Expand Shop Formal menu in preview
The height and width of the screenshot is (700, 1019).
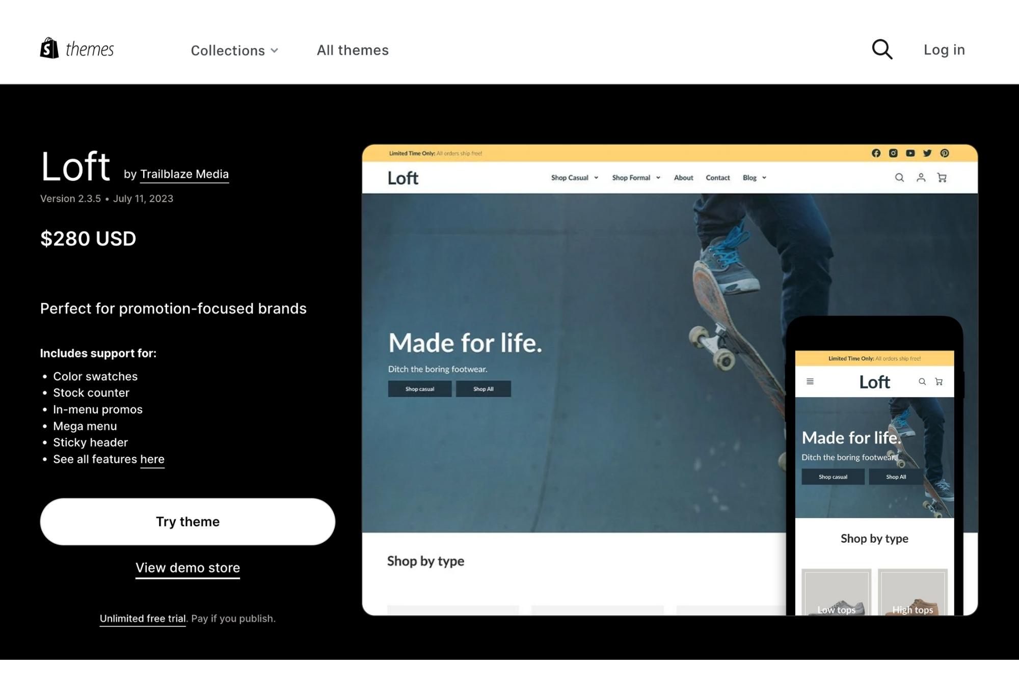(x=636, y=178)
